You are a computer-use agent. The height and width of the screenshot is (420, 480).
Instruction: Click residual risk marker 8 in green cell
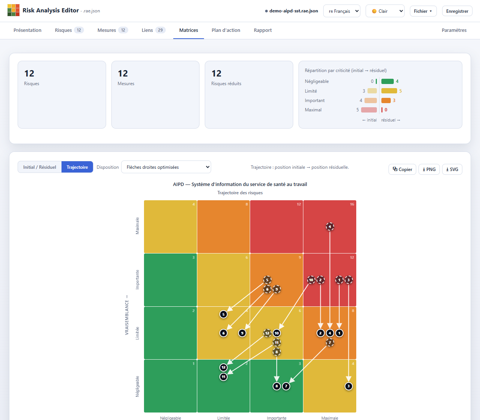click(277, 386)
